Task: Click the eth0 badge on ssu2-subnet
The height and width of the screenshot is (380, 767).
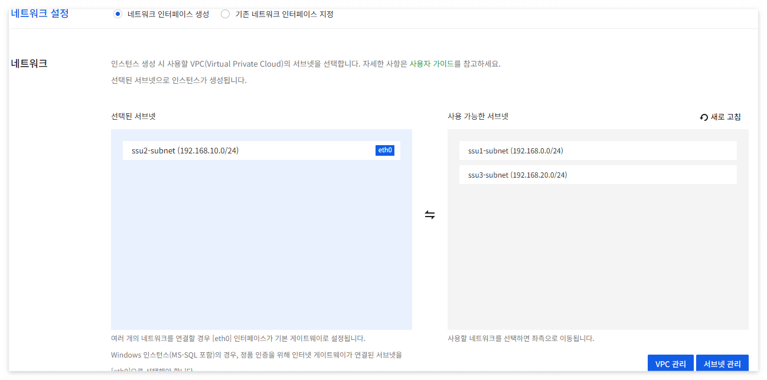Action: click(x=385, y=150)
